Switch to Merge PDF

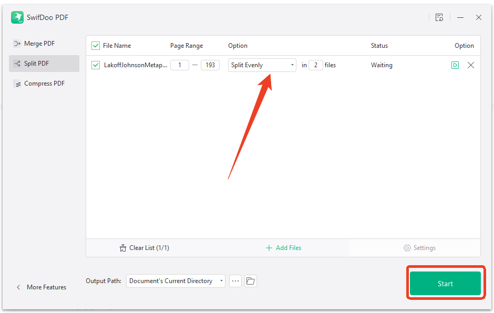tap(44, 44)
